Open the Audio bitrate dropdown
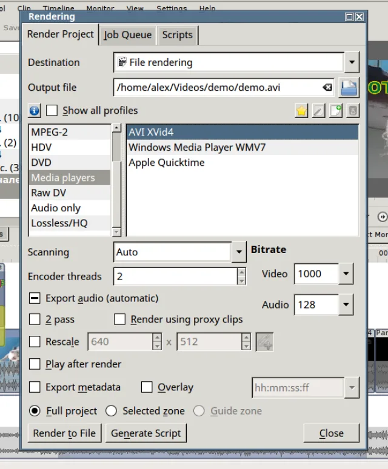Viewport: 388px width, 469px height. coord(346,304)
